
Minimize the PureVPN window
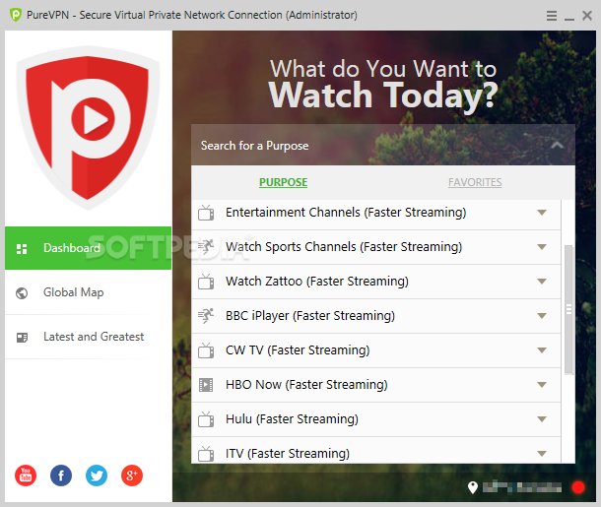569,19
